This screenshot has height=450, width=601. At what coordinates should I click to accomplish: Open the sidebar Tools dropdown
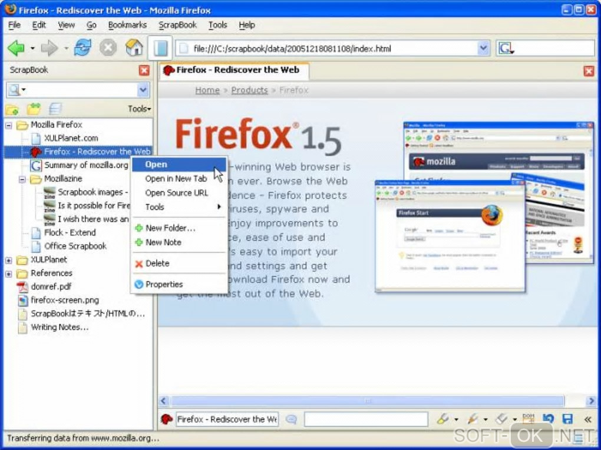[x=140, y=109]
